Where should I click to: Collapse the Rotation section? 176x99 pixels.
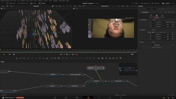coord(139,30)
